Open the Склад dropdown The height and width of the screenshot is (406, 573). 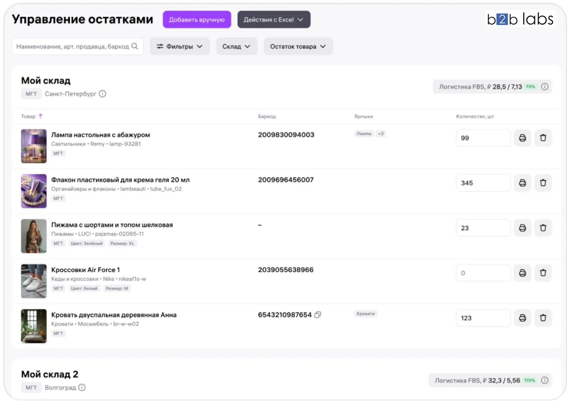236,46
